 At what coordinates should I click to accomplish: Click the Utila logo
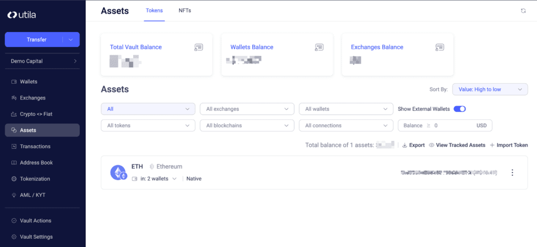[x=21, y=15]
